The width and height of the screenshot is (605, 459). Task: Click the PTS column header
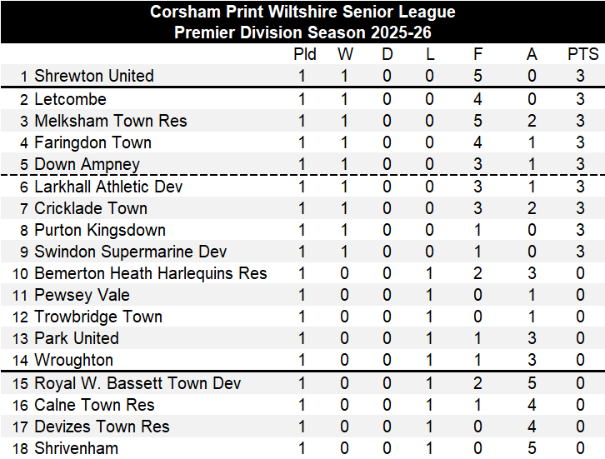click(582, 54)
